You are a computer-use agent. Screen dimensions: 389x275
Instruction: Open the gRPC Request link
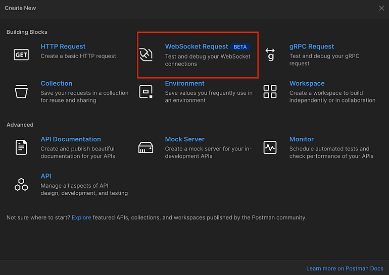click(x=312, y=46)
